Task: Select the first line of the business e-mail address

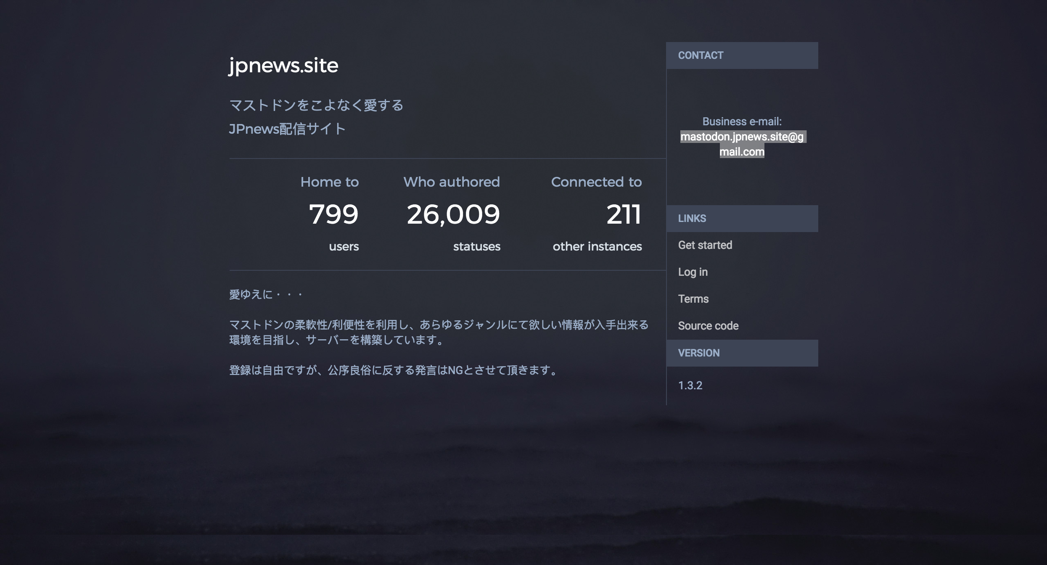Action: [742, 137]
